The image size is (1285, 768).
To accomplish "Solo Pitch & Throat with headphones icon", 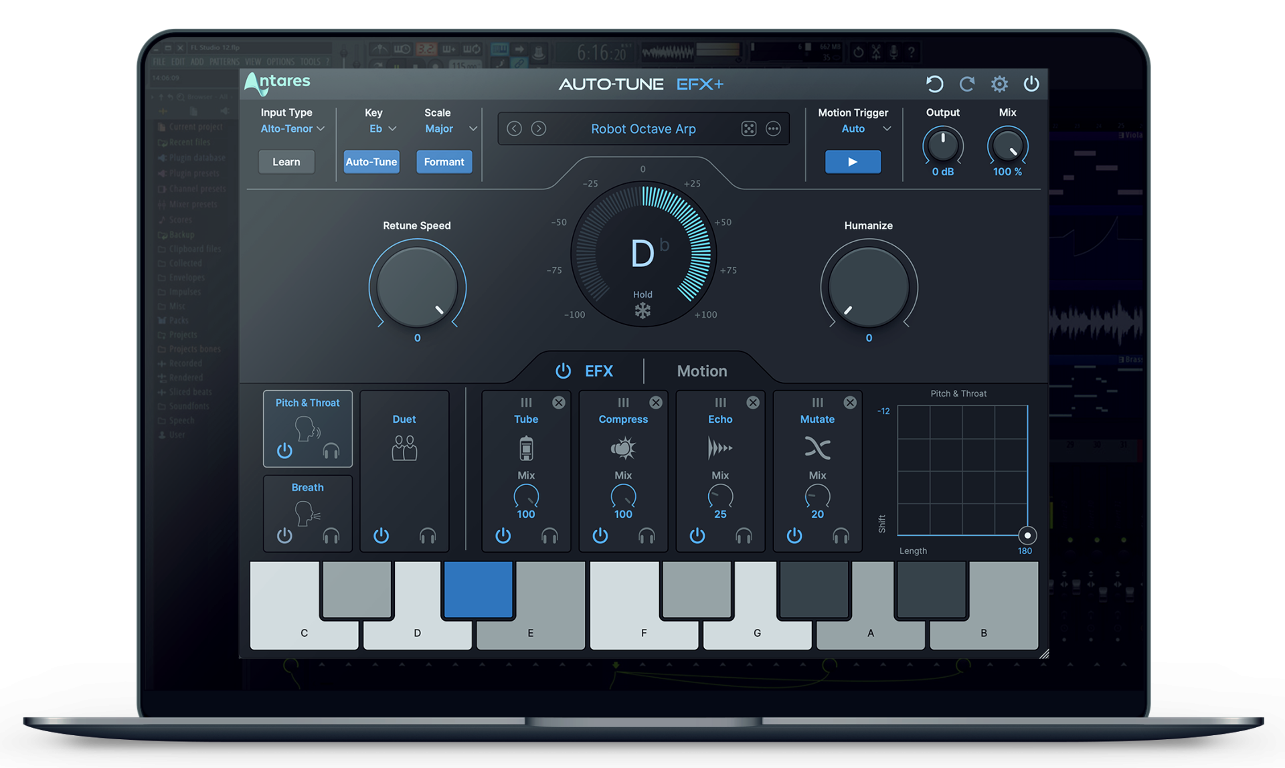I will 331,451.
